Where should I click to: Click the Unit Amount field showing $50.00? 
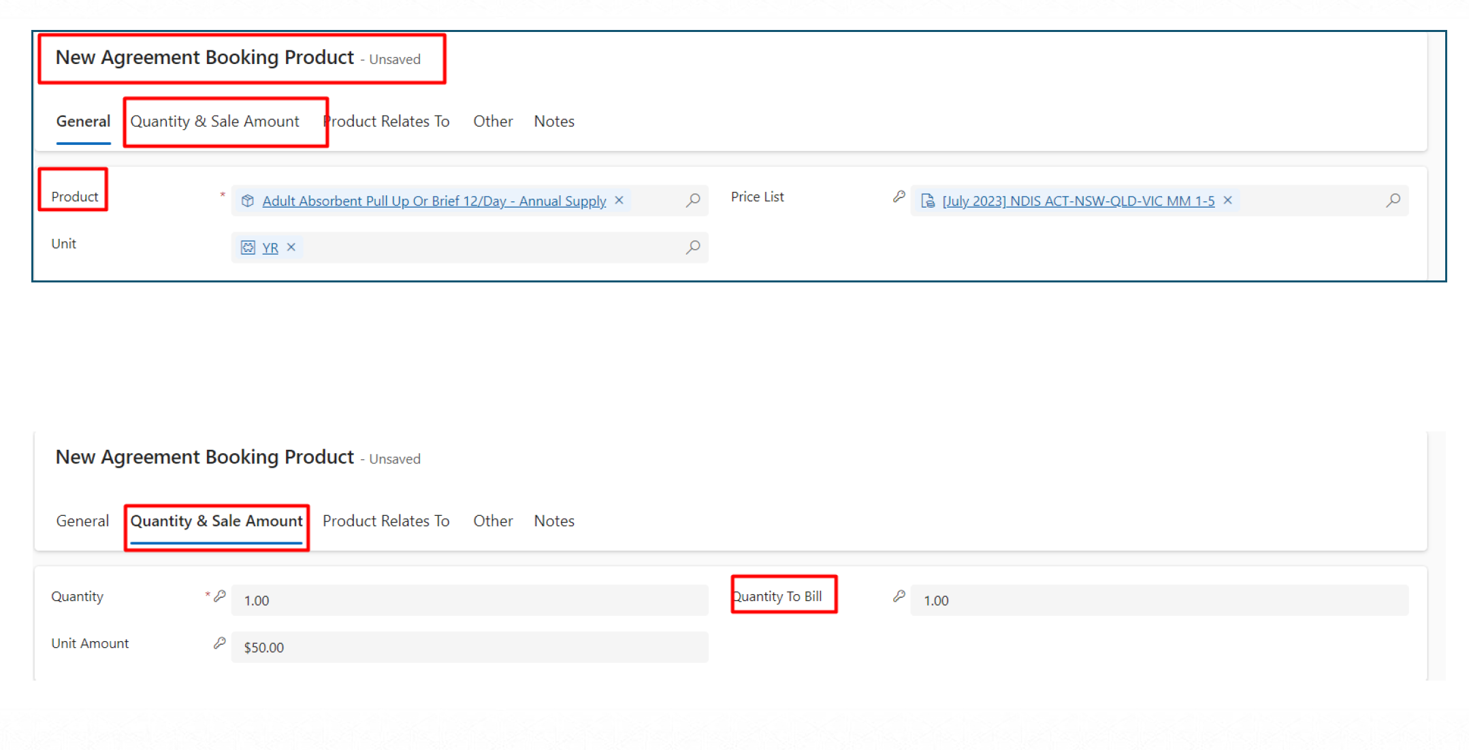470,647
